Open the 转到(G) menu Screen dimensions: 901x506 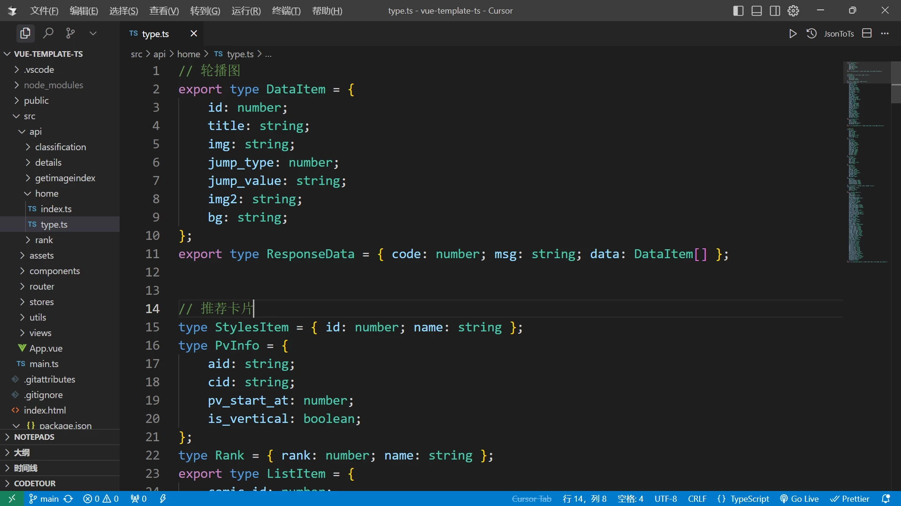[205, 11]
